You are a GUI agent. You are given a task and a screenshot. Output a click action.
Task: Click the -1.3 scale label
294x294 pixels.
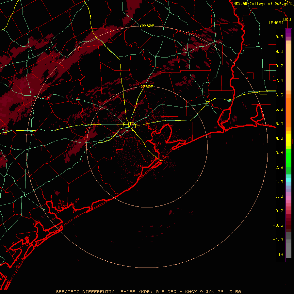[278, 240]
